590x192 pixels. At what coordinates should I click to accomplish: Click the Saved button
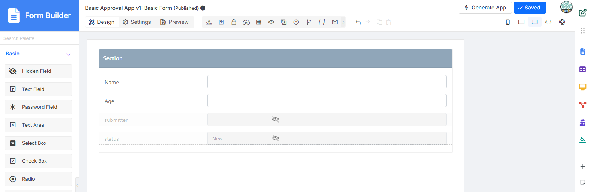[x=530, y=8]
